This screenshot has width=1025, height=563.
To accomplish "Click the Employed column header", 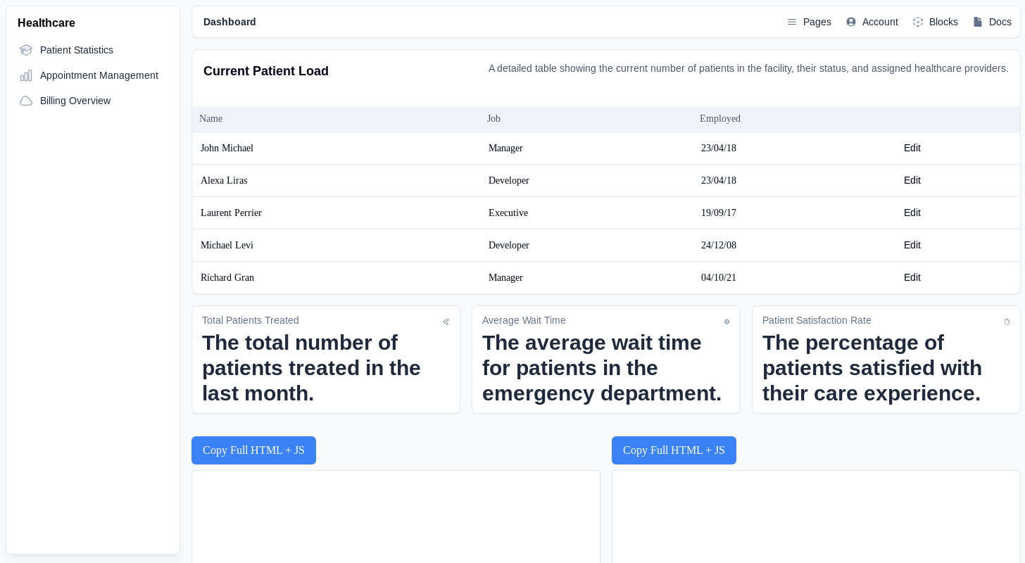I will coord(719,119).
